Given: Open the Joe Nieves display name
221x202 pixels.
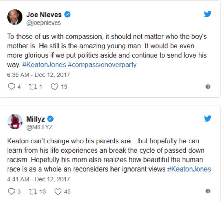Looking at the screenshot, I should 44,15.
